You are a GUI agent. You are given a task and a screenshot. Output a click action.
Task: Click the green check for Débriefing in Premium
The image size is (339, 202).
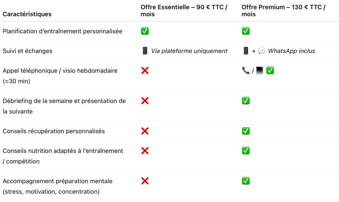pyautogui.click(x=246, y=101)
